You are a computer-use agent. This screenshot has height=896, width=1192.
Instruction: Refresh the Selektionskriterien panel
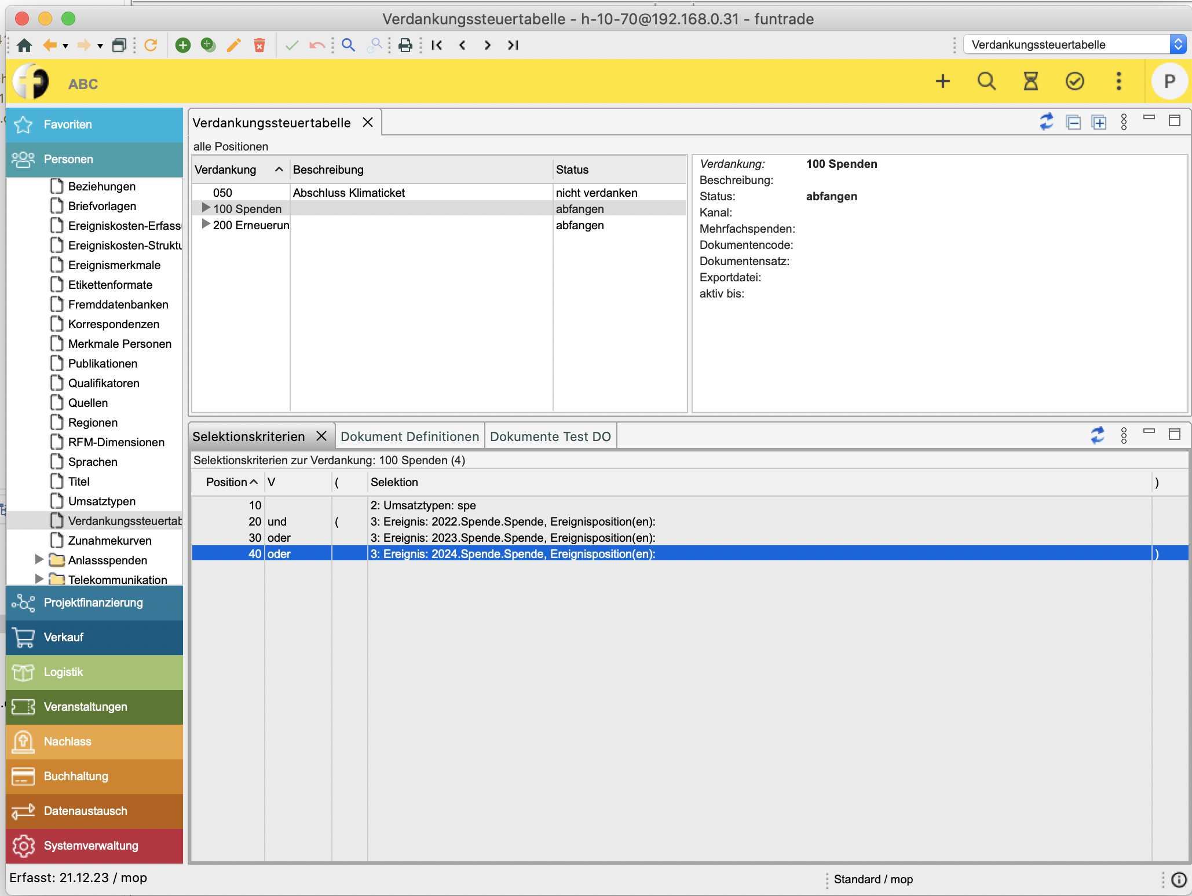tap(1098, 435)
